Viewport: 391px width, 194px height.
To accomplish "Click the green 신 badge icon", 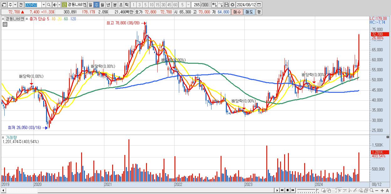I will click(64, 5).
